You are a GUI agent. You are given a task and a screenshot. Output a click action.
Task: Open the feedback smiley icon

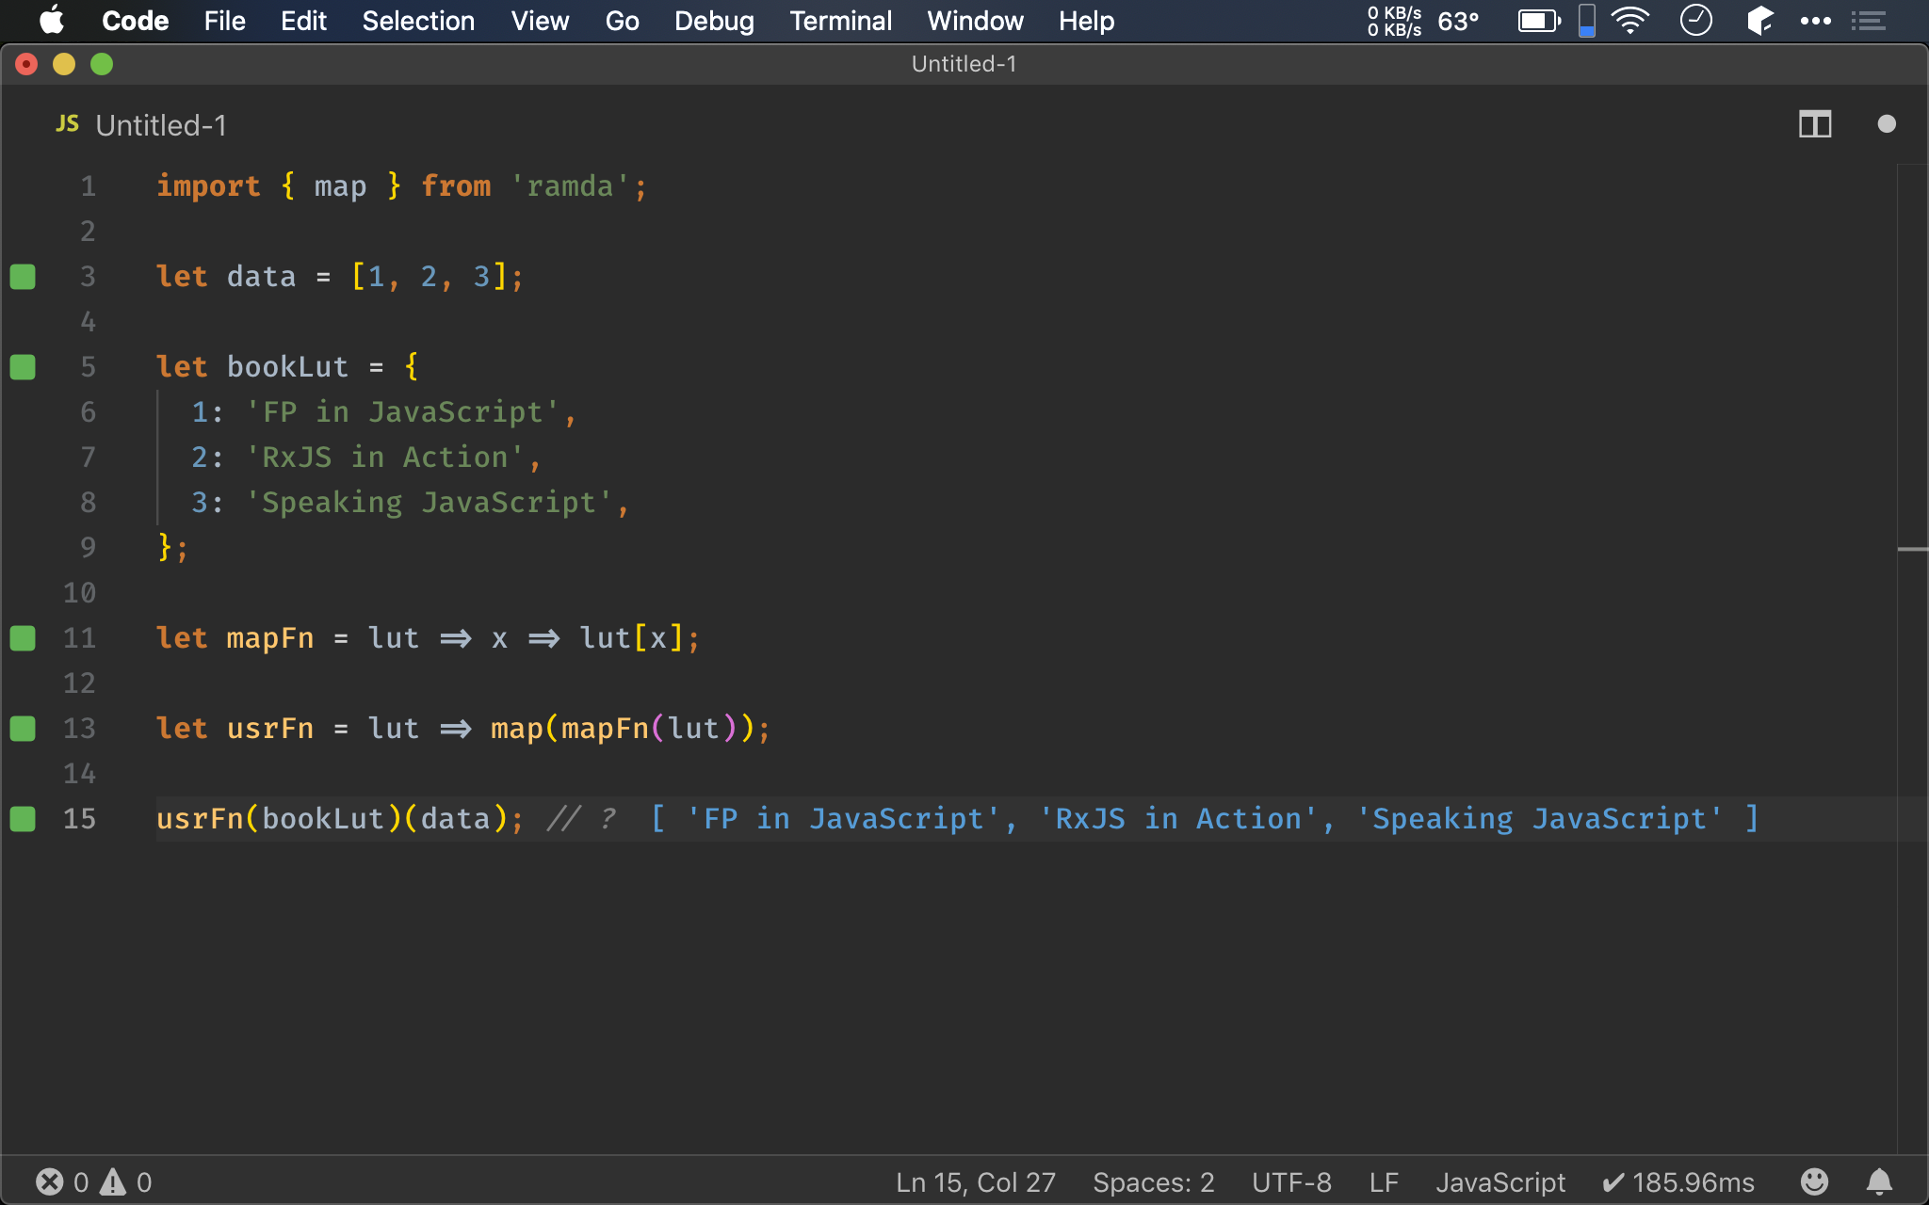(x=1814, y=1181)
